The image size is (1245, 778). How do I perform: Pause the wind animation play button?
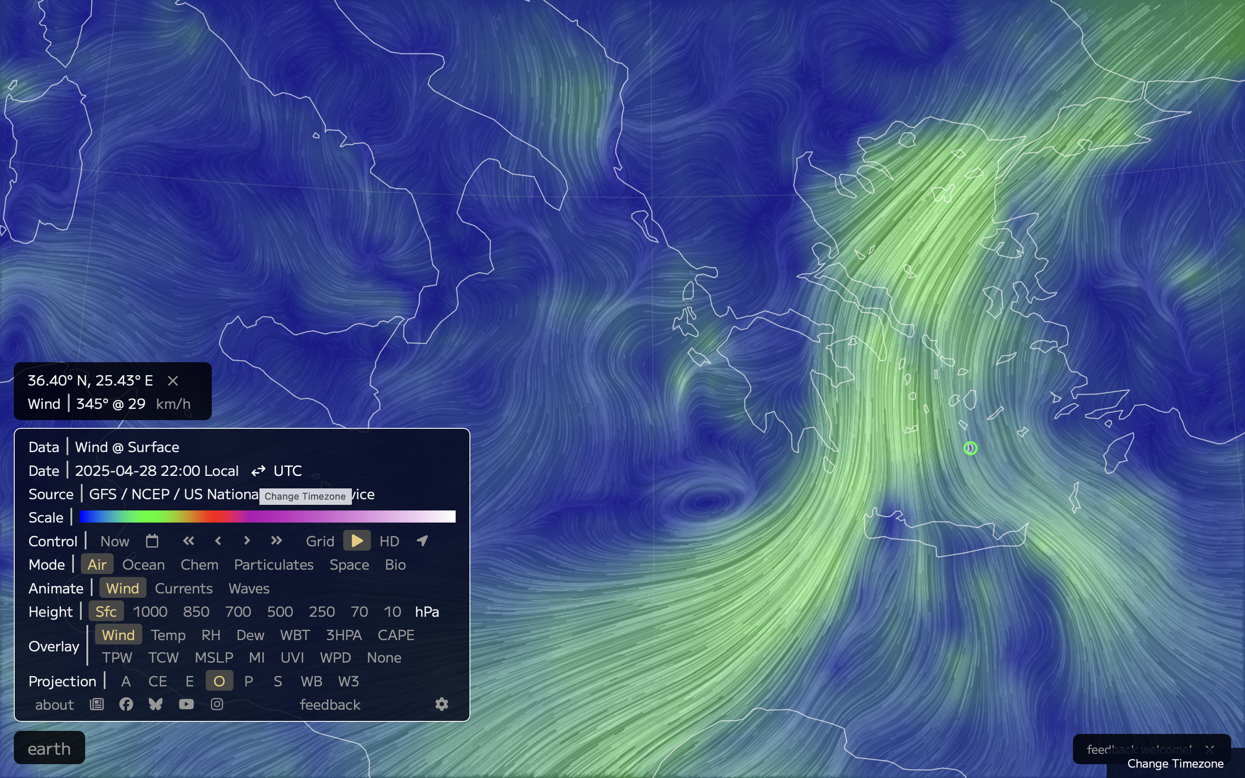pos(357,541)
